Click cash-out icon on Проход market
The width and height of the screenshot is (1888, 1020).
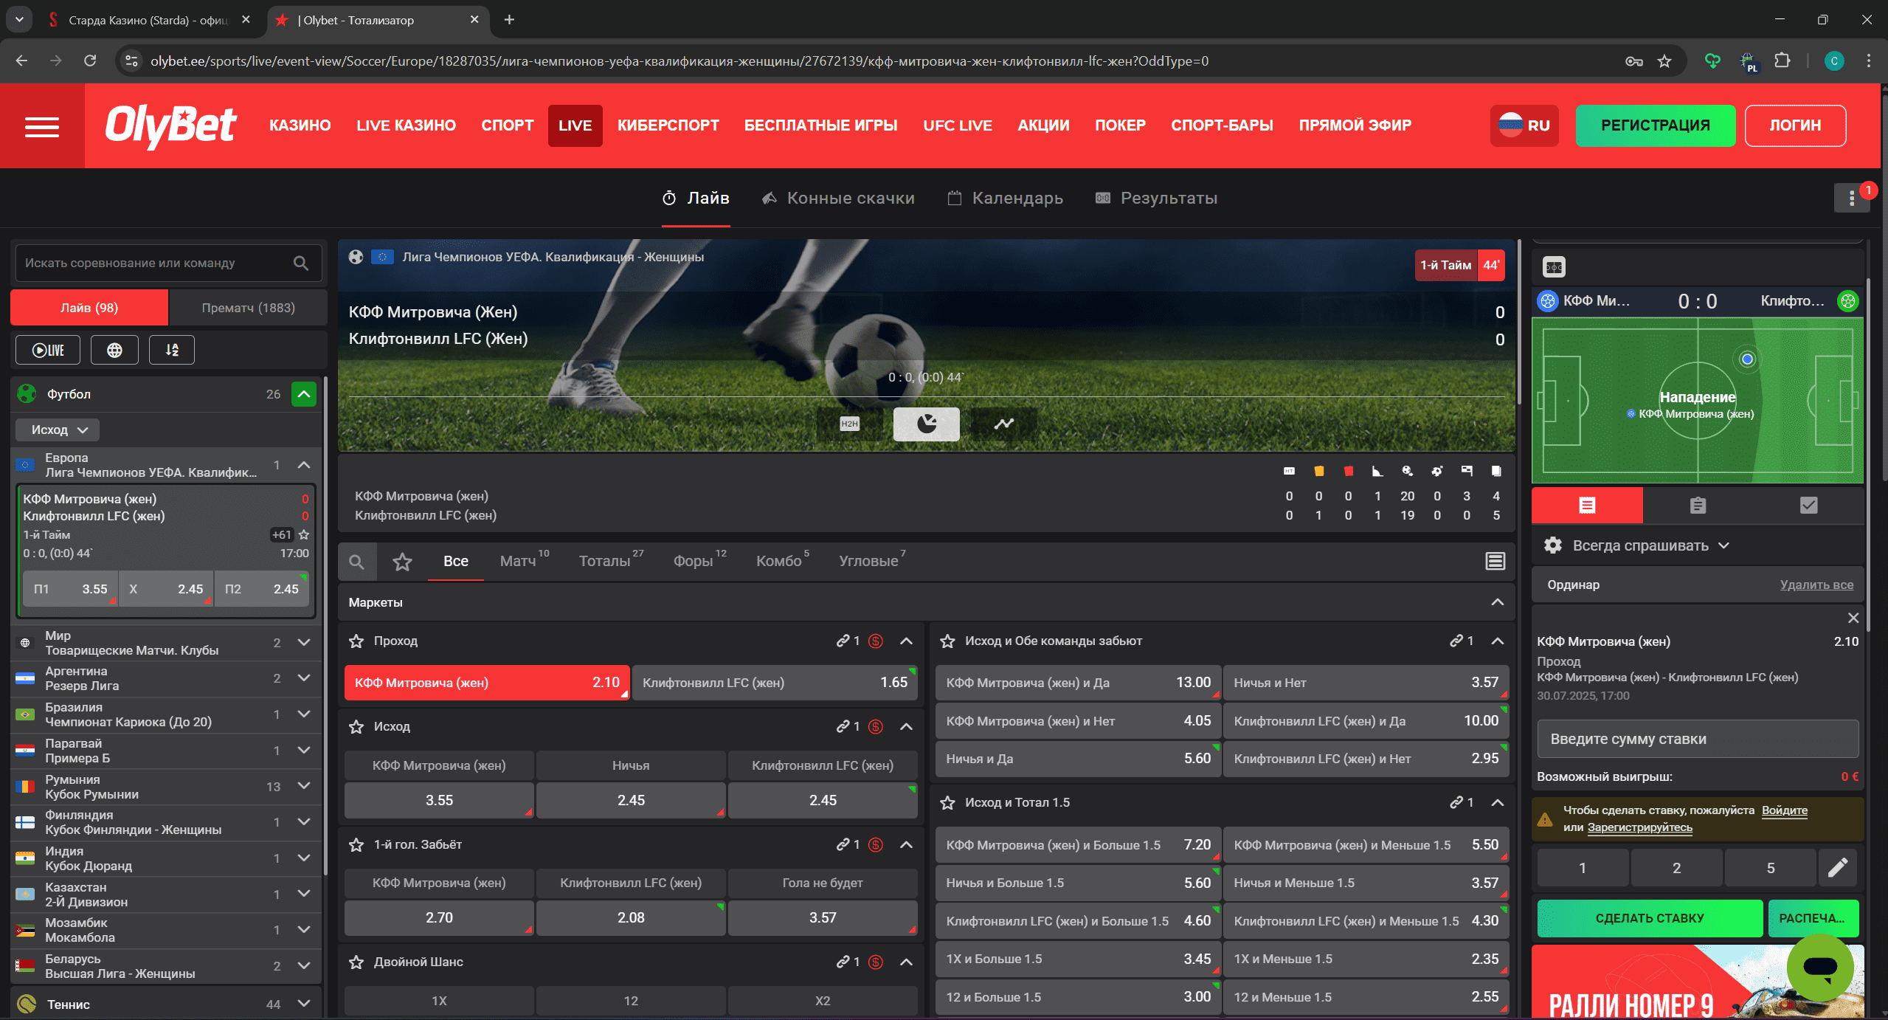click(x=876, y=641)
